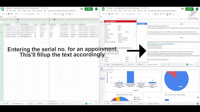
Task: Collapse toolbar chevron in left window
Action: (98, 14)
